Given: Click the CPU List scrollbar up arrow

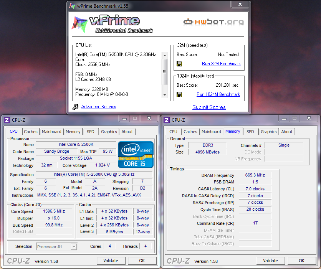Looking at the screenshot, I should 165,55.
